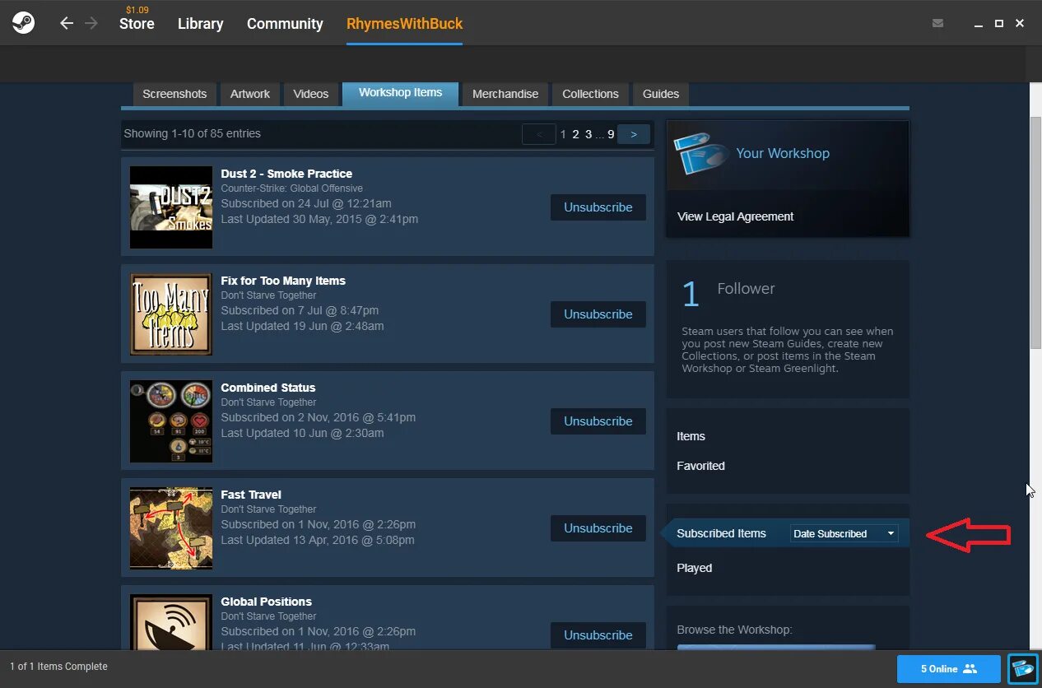Image resolution: width=1042 pixels, height=688 pixels.
Task: Switch to the Screenshots tab
Action: tap(174, 94)
